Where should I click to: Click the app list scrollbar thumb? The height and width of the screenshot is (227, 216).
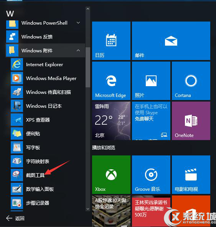click(x=88, y=67)
